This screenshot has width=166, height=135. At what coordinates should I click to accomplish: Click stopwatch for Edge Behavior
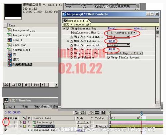tap(72, 58)
